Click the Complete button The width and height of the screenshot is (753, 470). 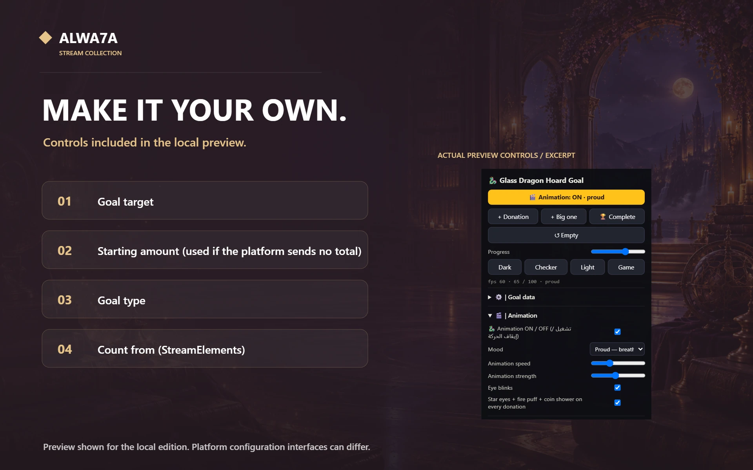coord(617,217)
